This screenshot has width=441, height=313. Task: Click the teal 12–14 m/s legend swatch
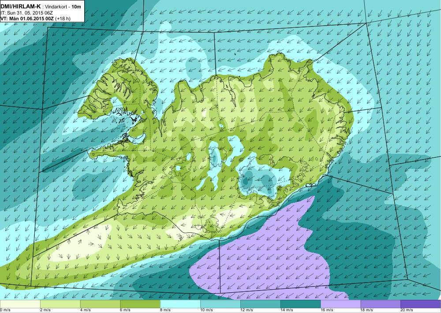(261, 304)
